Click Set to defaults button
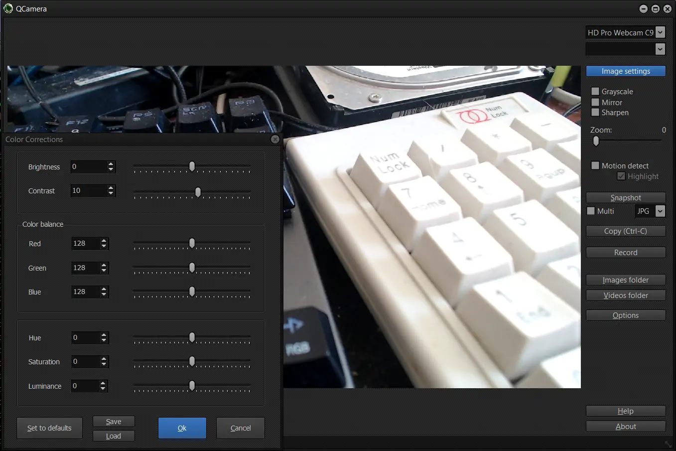676x451 pixels. (x=49, y=428)
